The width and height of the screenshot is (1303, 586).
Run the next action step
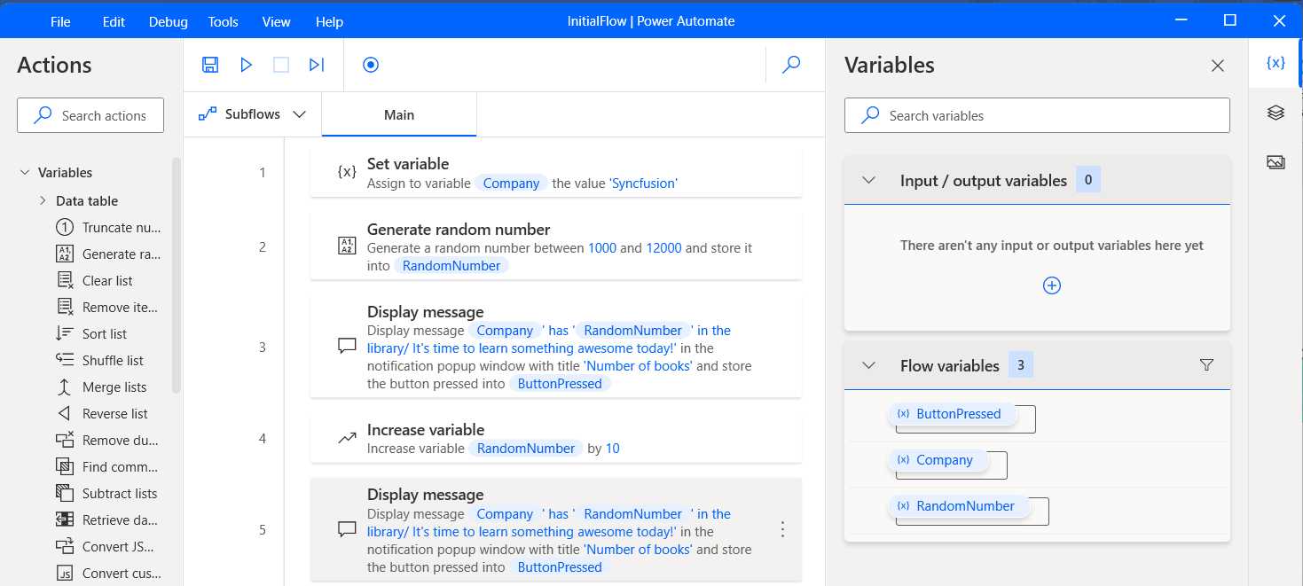317,65
